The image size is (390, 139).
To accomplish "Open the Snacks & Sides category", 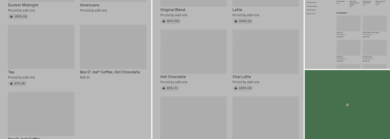I will pyautogui.click(x=311, y=3).
